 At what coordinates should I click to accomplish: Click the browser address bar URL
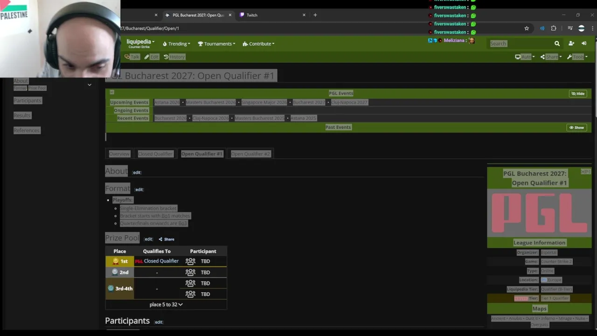[x=149, y=28]
